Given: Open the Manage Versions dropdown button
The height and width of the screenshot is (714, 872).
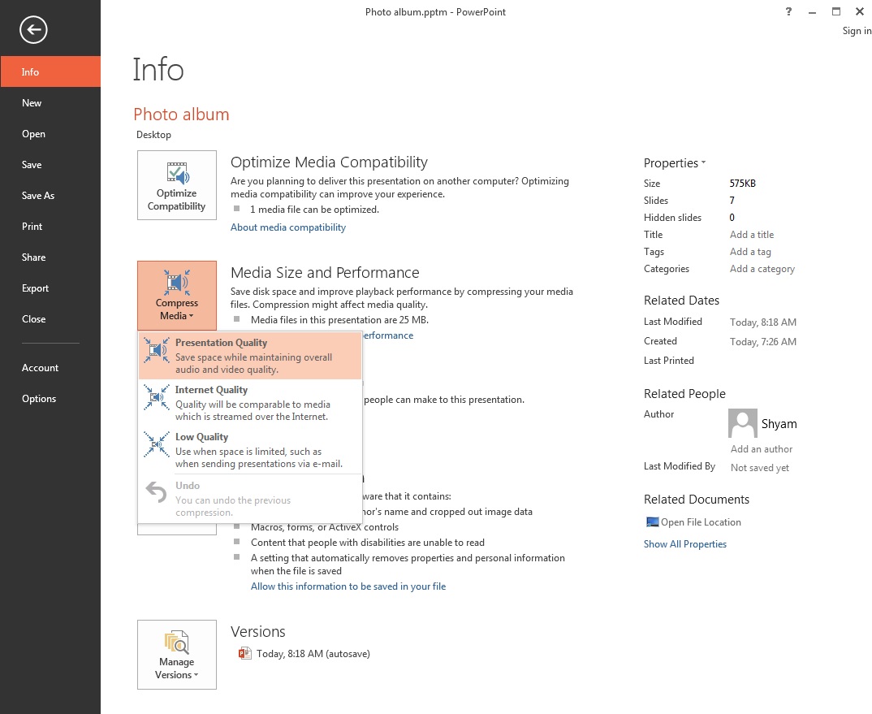Looking at the screenshot, I should point(177,655).
